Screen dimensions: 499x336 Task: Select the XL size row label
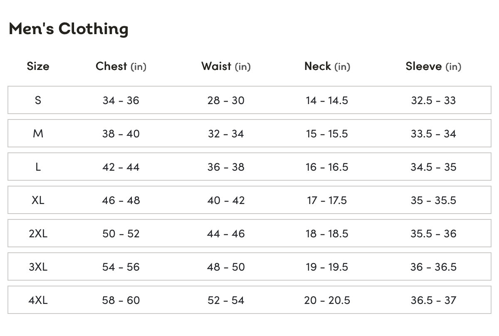point(38,200)
